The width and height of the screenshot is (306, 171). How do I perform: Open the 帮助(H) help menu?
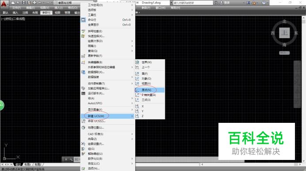coord(175,8)
